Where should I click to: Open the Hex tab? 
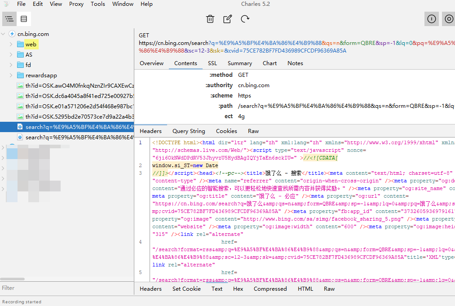[x=238, y=289]
